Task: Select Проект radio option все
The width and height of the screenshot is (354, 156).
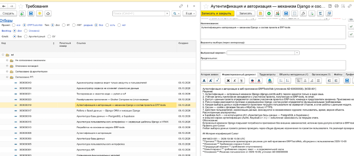Action: pyautogui.click(x=14, y=25)
